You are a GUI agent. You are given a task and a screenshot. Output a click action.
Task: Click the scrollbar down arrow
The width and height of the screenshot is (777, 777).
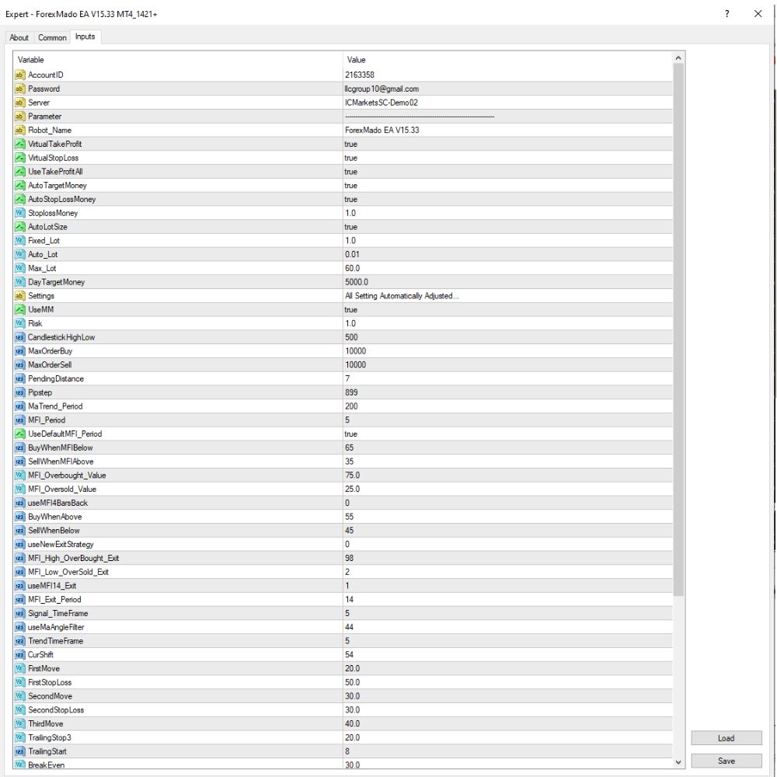coord(678,762)
